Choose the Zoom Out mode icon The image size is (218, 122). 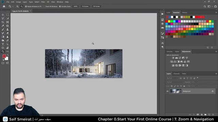[22, 6]
